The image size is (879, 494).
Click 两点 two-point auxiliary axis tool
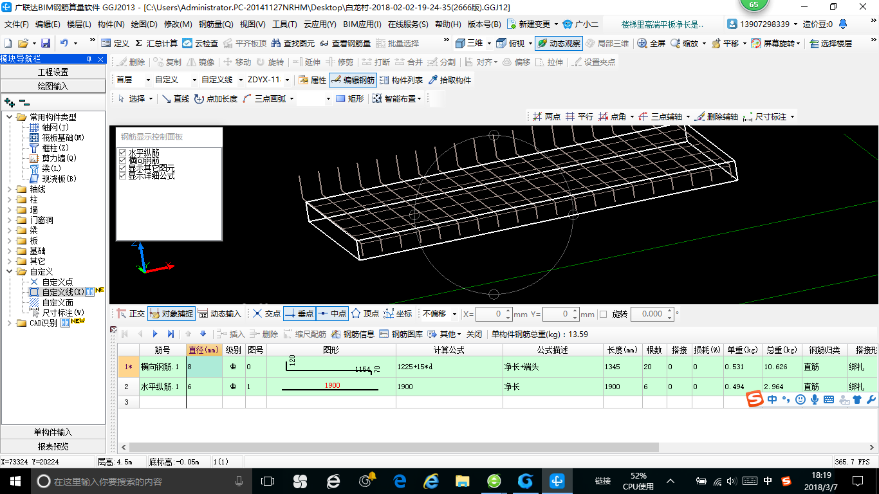click(546, 116)
